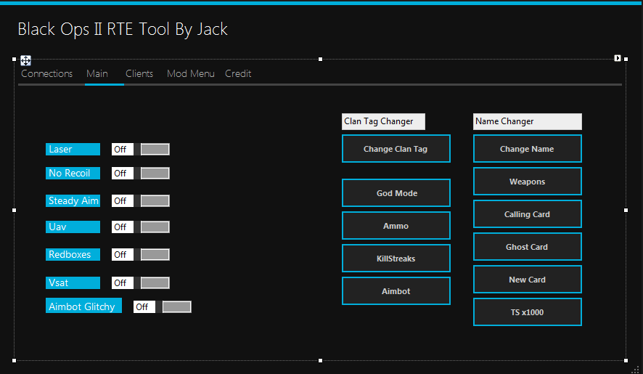
Task: Switch to the Clients tab
Action: pos(139,73)
